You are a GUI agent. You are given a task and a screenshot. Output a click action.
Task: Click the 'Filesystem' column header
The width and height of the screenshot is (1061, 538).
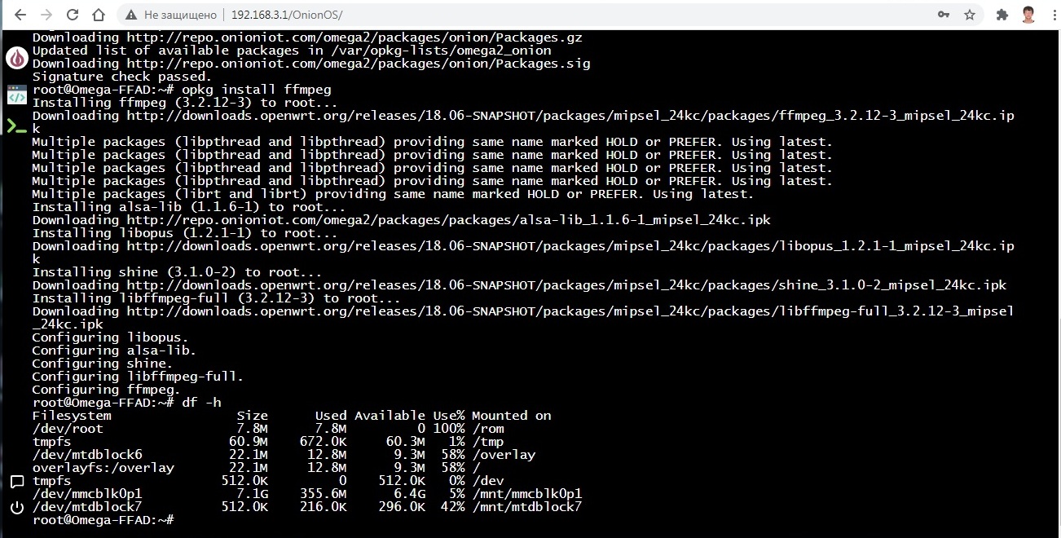pos(72,416)
